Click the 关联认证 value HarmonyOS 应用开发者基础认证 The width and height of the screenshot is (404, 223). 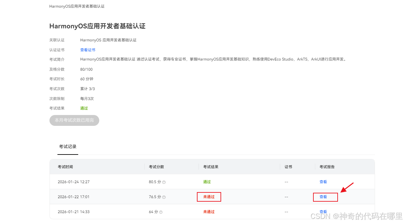[x=108, y=40]
